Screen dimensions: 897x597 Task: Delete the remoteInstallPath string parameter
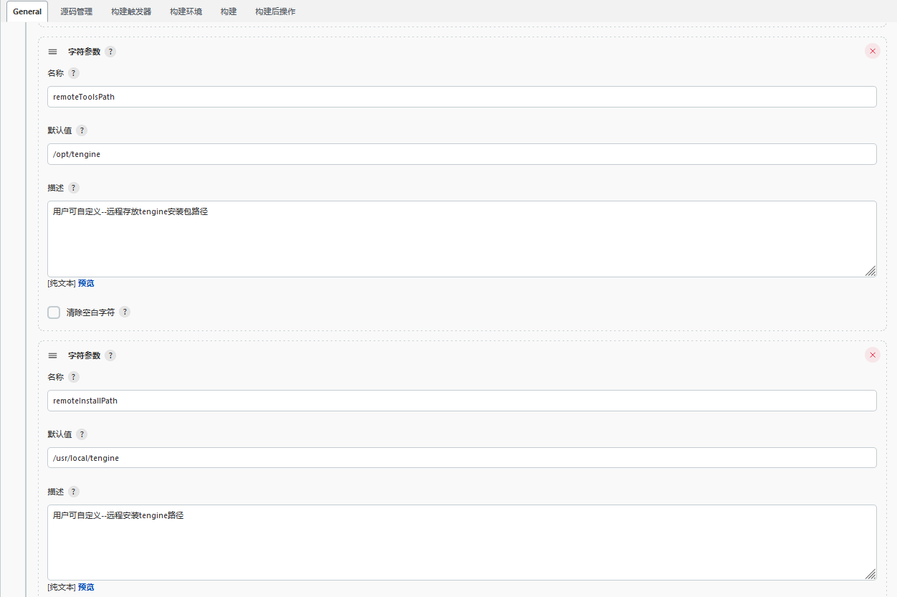point(872,355)
